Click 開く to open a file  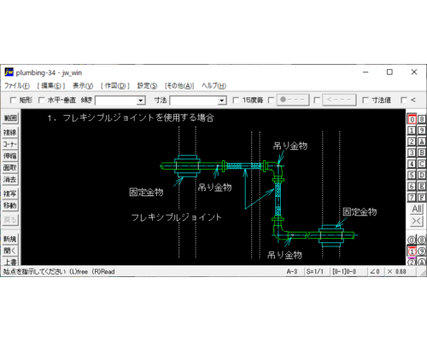(10, 251)
